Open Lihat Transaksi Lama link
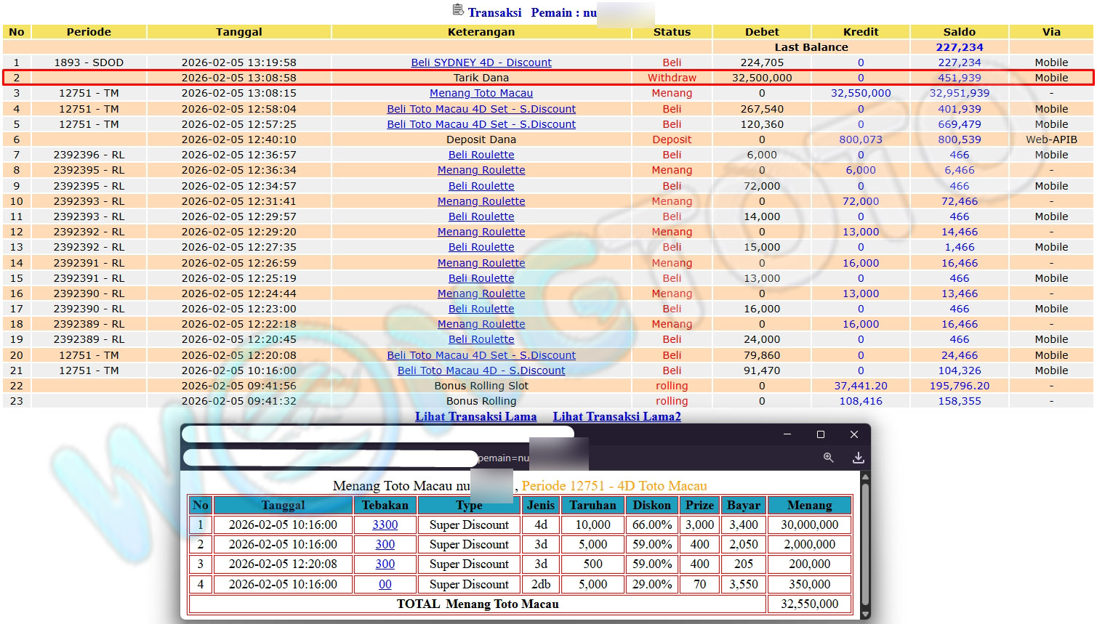Viewport: 1097px width, 624px height. [x=475, y=416]
